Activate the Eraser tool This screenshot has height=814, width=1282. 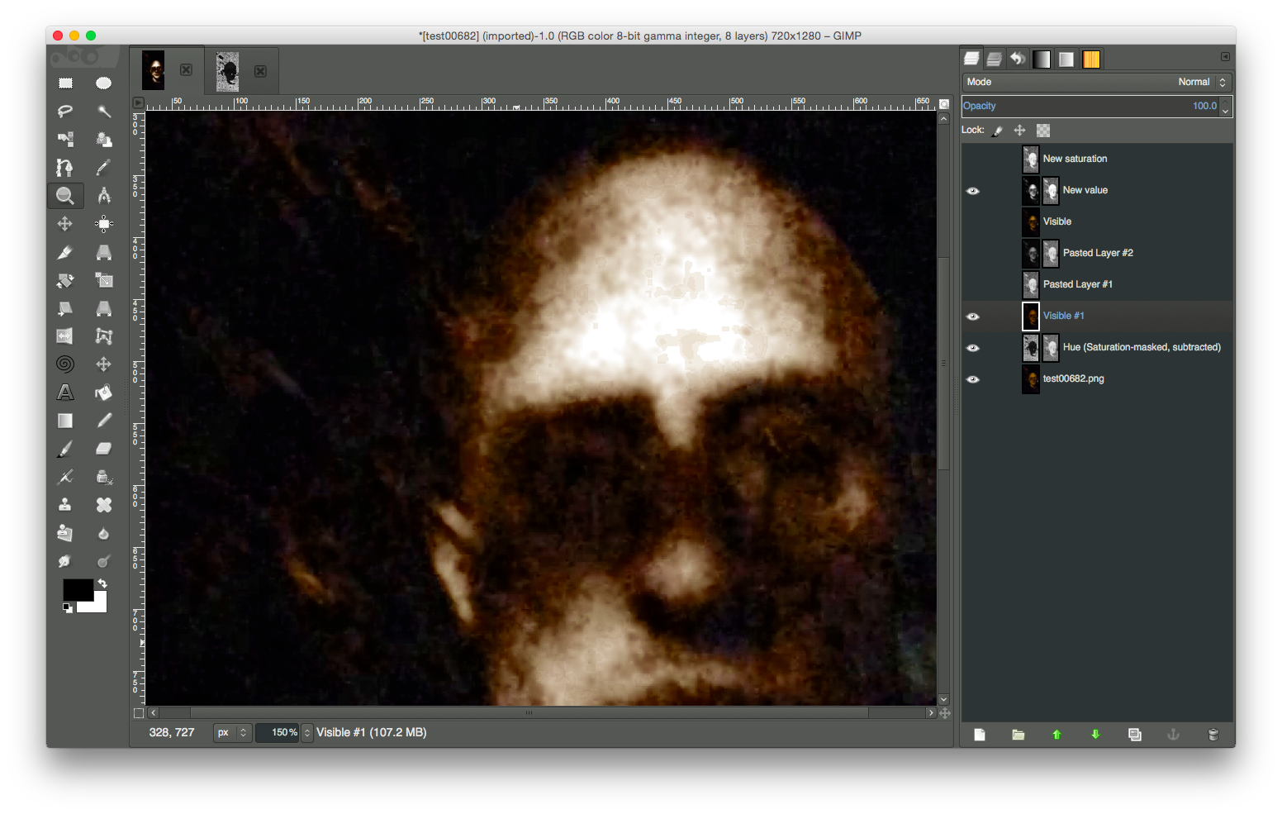click(x=103, y=449)
